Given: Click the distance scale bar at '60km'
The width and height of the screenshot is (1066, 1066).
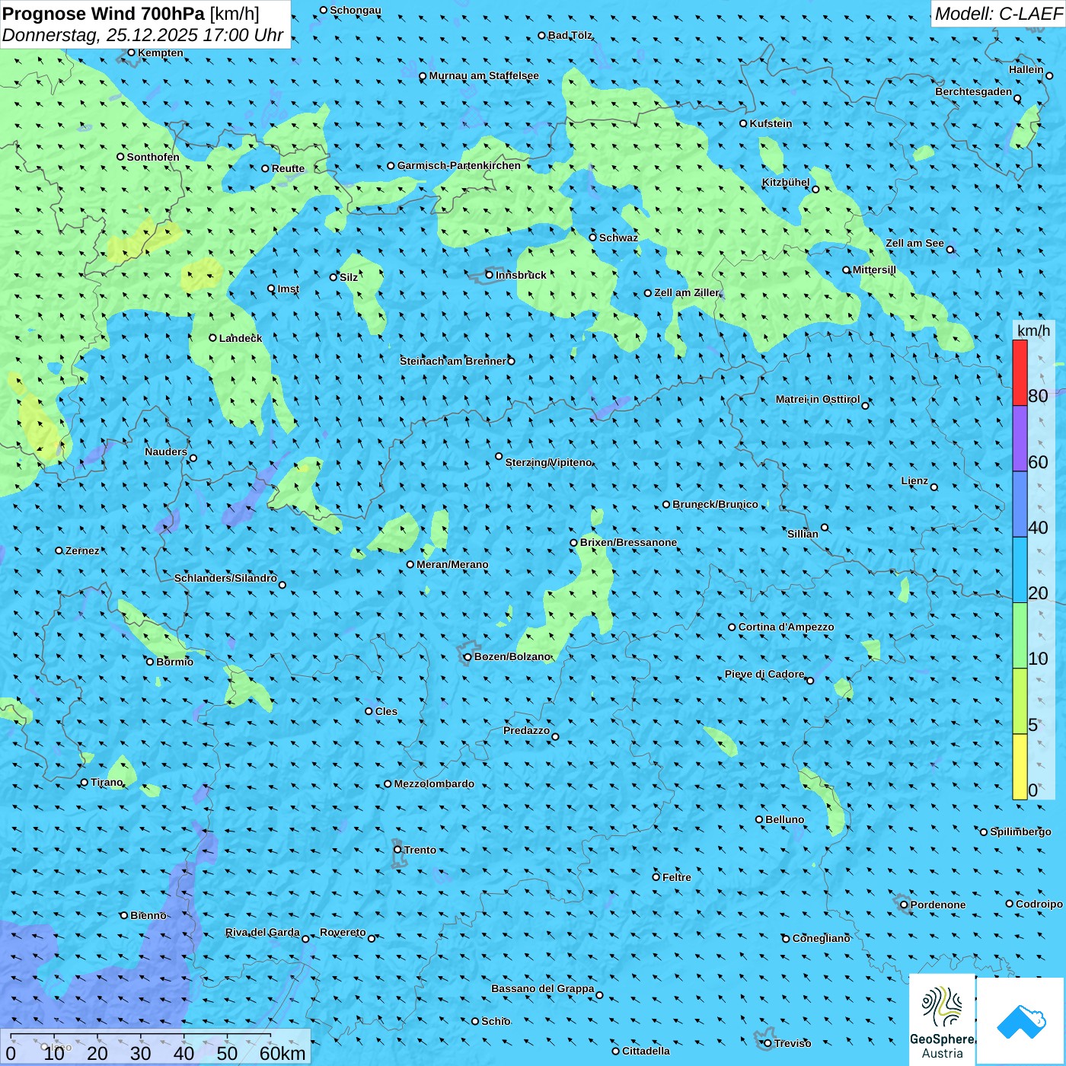Looking at the screenshot, I should 282,1053.
